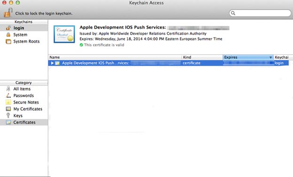Click the 'This certificate is valid' text
Viewport: 293px width, 177px height.
[104, 45]
